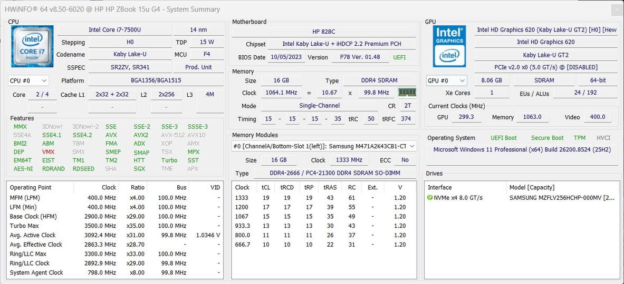Click the RDSEED feature flag
Image resolution: width=624 pixels, height=284 pixels.
tap(83, 169)
